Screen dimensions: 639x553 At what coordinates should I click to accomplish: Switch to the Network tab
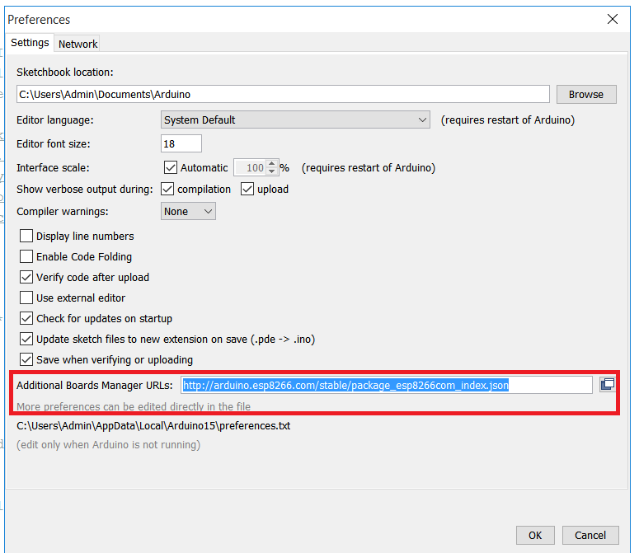[78, 44]
